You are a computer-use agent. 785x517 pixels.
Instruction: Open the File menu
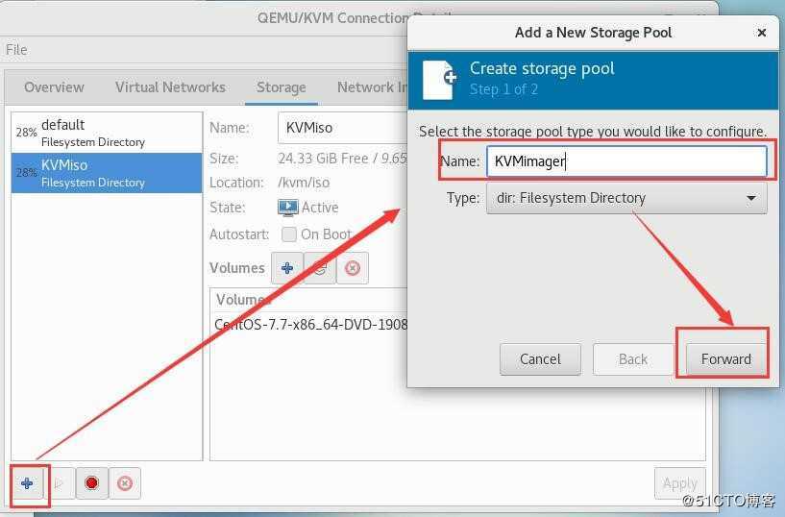point(16,50)
